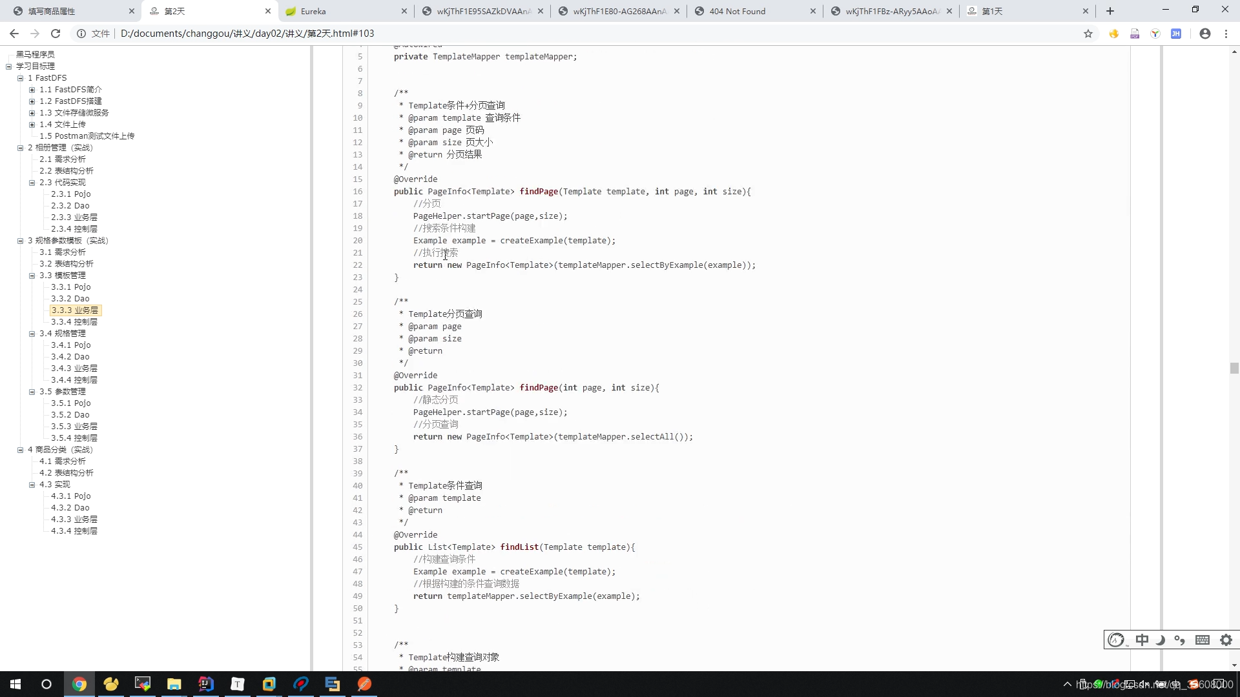Image resolution: width=1240 pixels, height=697 pixels.
Task: Open the IME soft keyboard icon
Action: pos(1203,640)
